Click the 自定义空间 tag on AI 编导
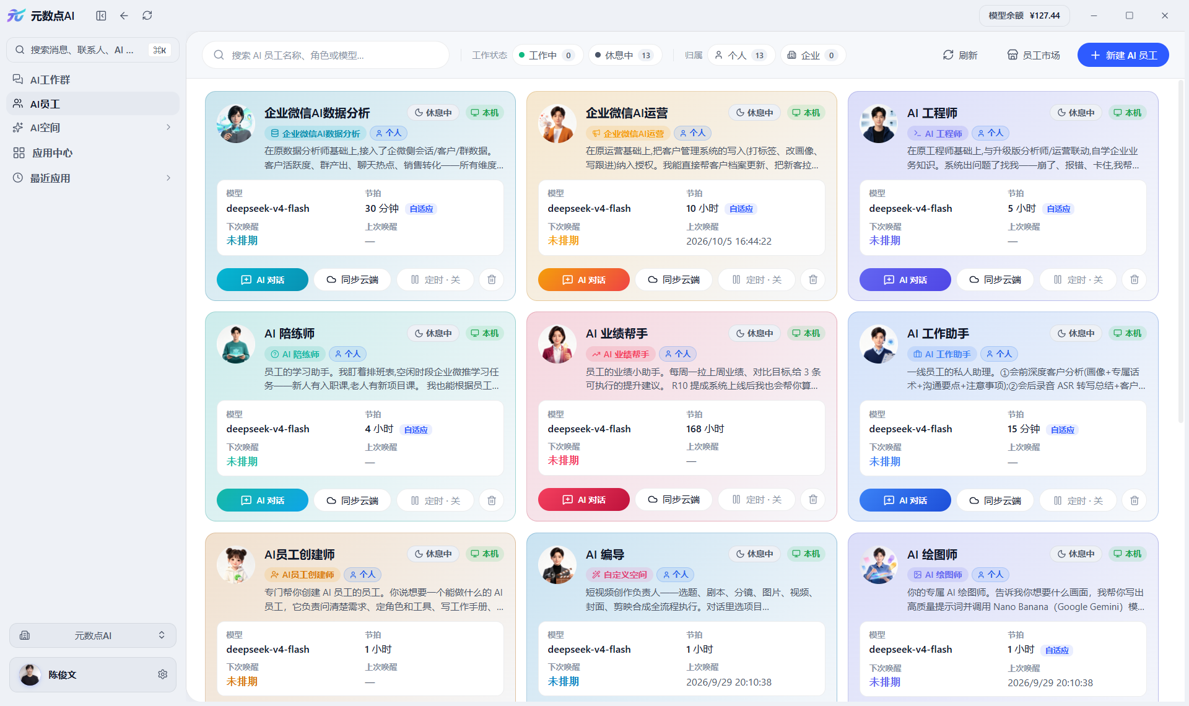The height and width of the screenshot is (706, 1189). click(x=619, y=575)
